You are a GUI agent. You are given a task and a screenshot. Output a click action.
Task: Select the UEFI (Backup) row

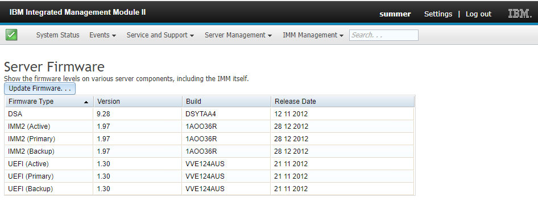pyautogui.click(x=209, y=189)
